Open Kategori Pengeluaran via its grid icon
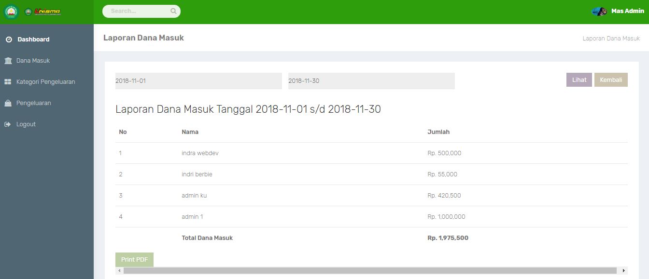Image resolution: width=649 pixels, height=279 pixels. [x=8, y=81]
